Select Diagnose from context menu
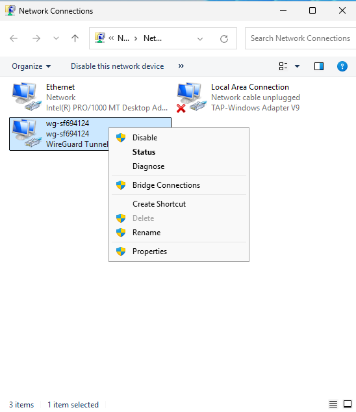This screenshot has width=356, height=412. point(179,166)
